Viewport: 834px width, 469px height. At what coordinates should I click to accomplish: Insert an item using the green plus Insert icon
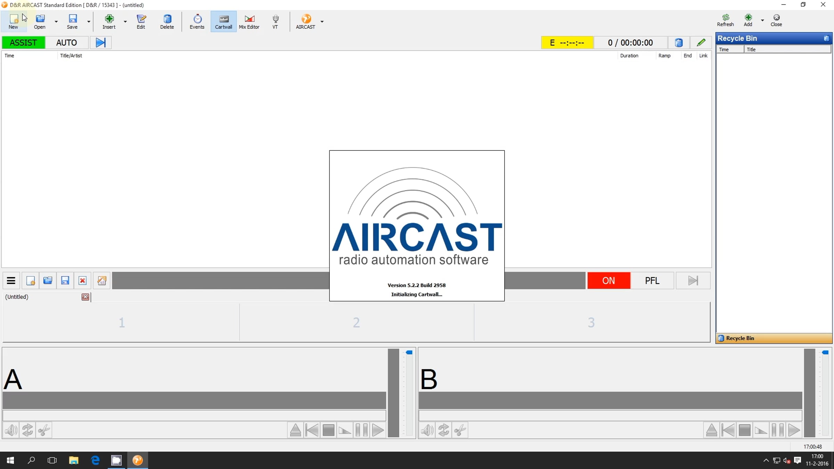click(x=109, y=21)
